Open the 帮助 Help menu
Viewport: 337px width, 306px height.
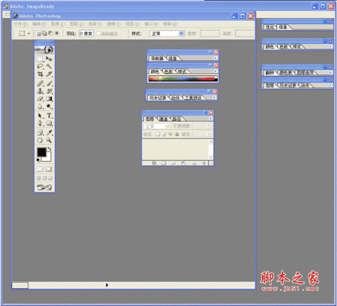pyautogui.click(x=170, y=24)
